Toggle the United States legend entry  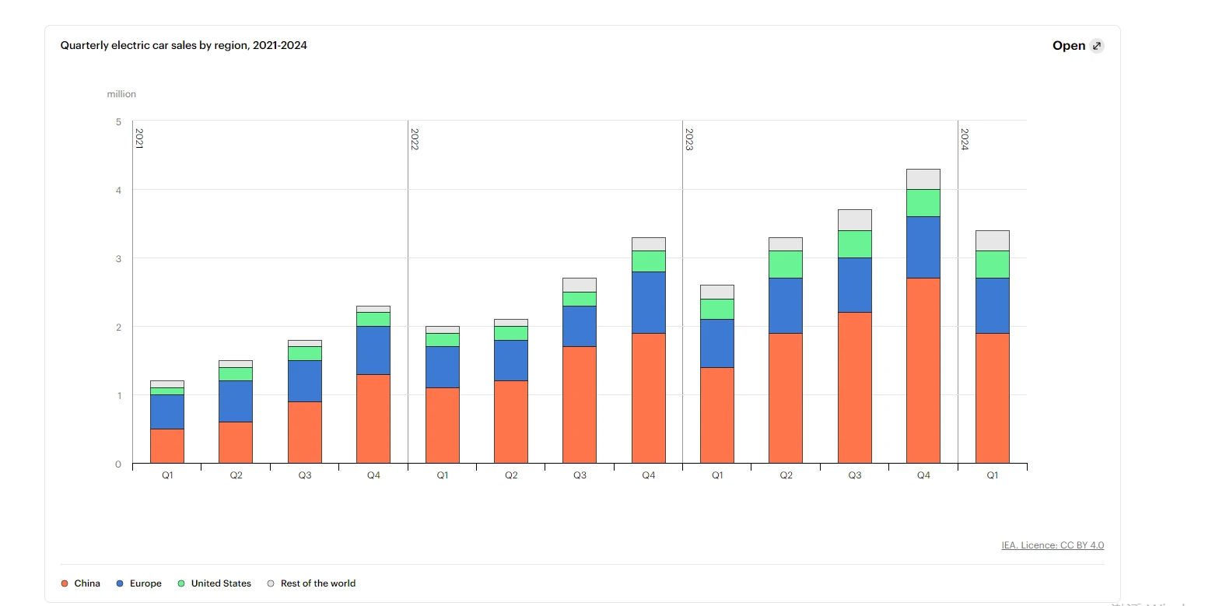click(214, 583)
